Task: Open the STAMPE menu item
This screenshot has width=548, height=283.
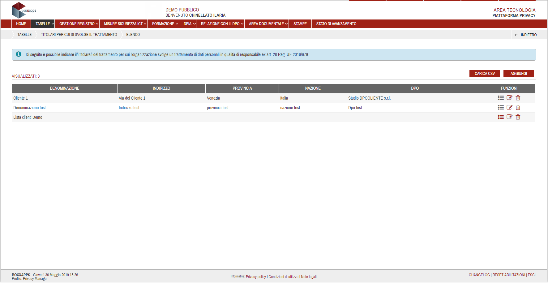Action: 300,24
